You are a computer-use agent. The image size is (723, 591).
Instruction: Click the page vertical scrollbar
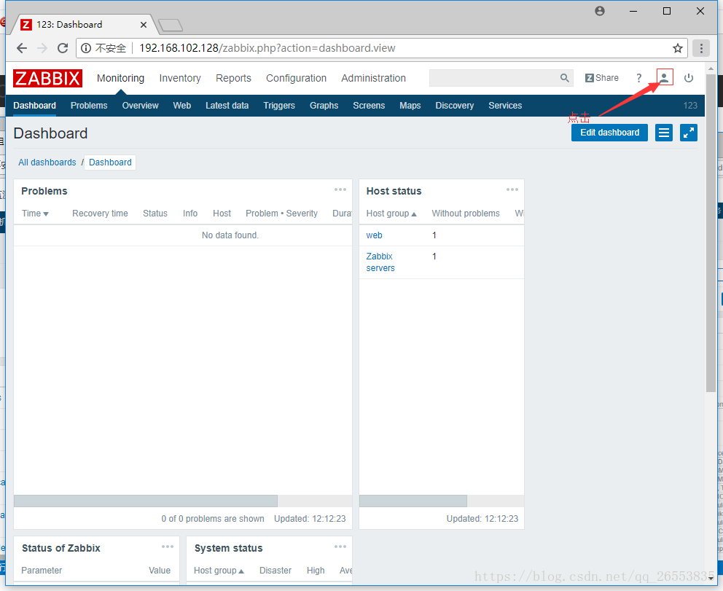711,232
